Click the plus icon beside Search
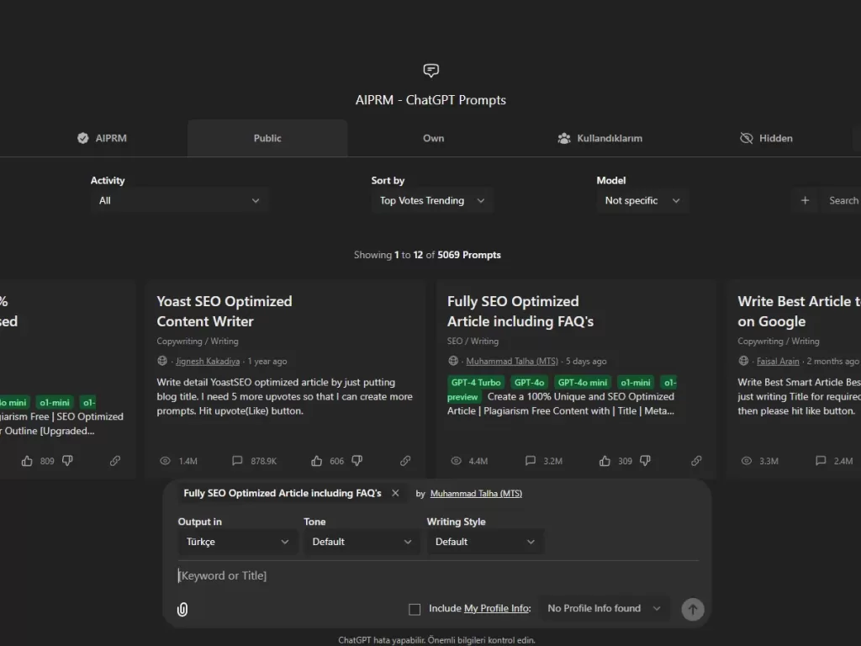The image size is (861, 646). 805,200
